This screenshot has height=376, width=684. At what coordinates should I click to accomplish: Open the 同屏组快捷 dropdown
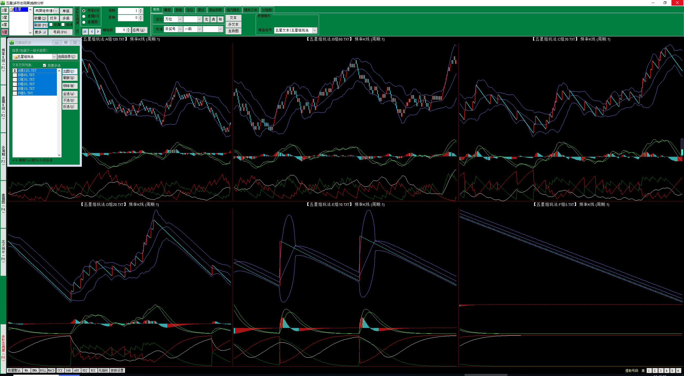click(56, 11)
